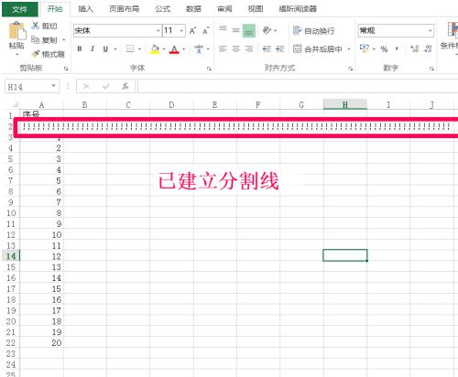Switch to 页面布局 Page Layout tab
The height and width of the screenshot is (377, 458).
pyautogui.click(x=124, y=9)
